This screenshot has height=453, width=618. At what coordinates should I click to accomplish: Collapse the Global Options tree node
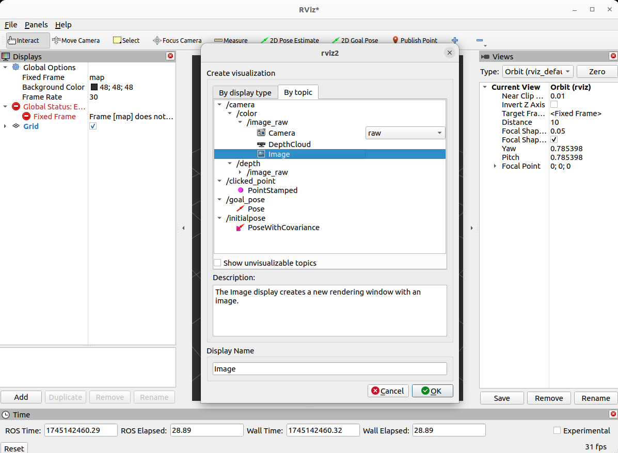click(x=5, y=68)
